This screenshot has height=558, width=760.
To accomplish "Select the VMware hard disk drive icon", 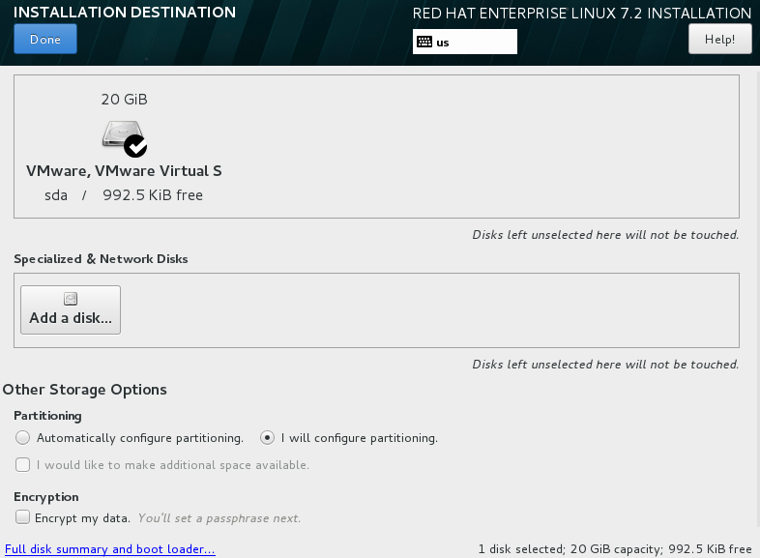I will 121,134.
